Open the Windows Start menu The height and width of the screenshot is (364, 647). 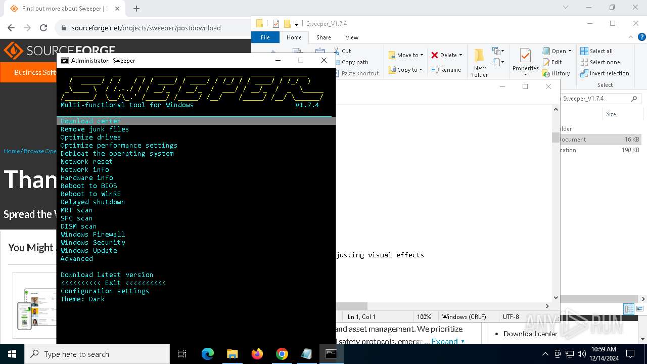pyautogui.click(x=12, y=354)
